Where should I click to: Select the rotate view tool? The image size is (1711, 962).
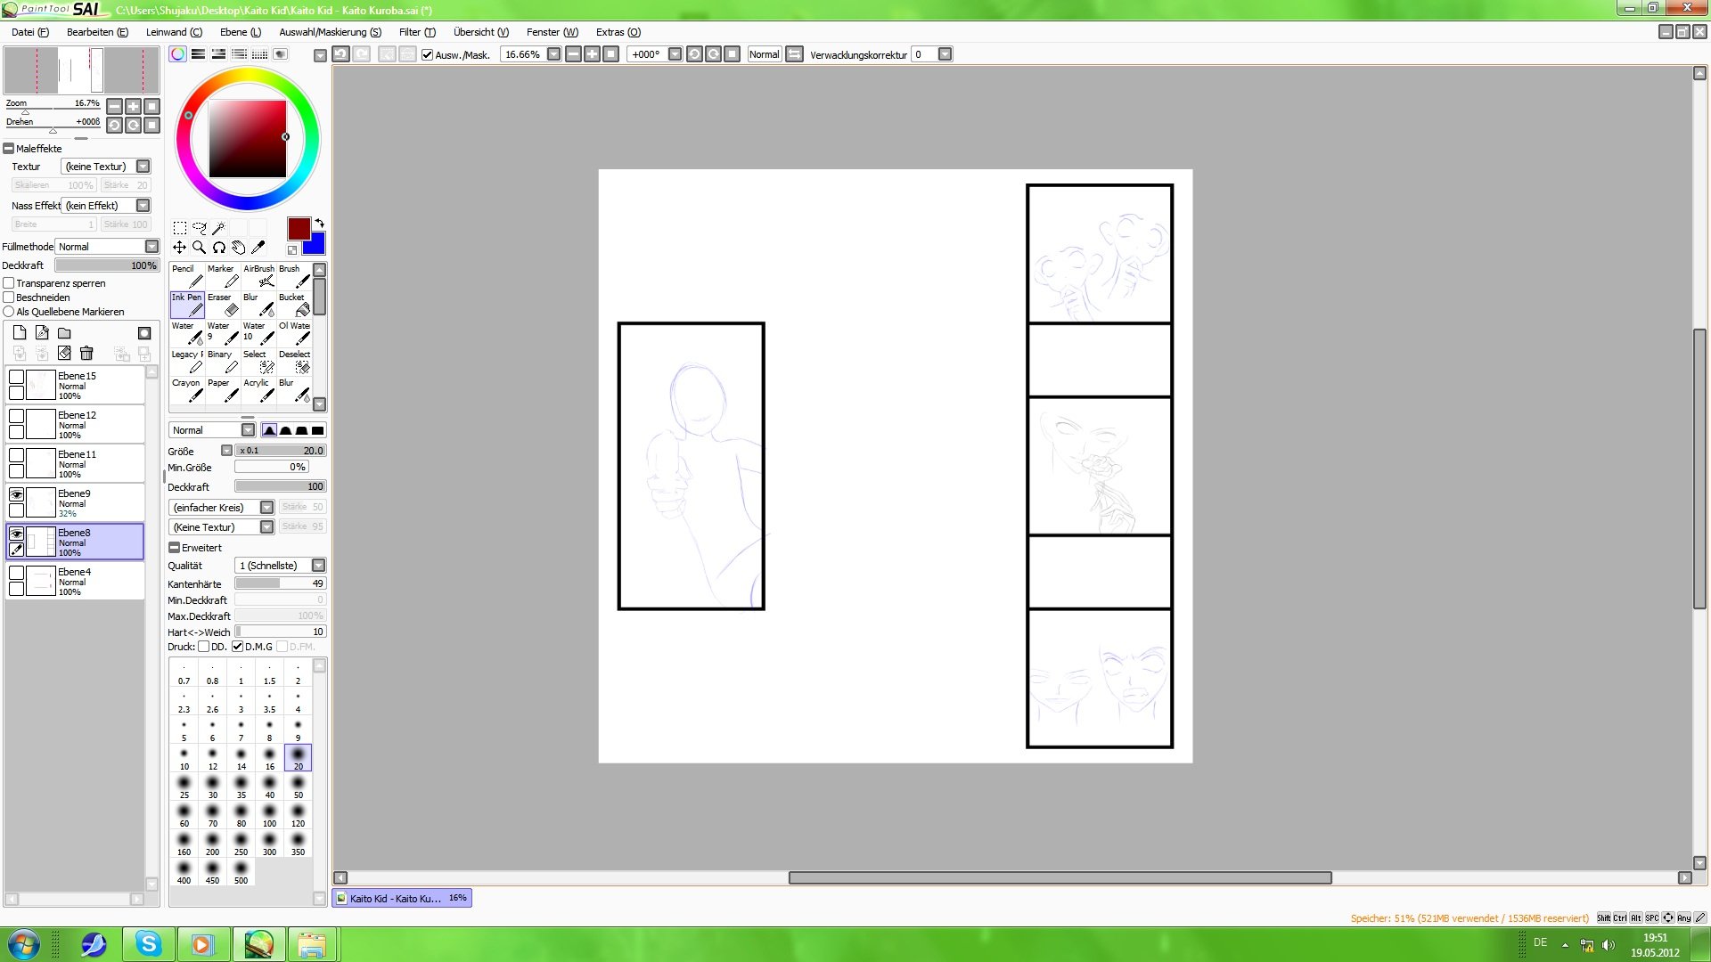coord(219,248)
